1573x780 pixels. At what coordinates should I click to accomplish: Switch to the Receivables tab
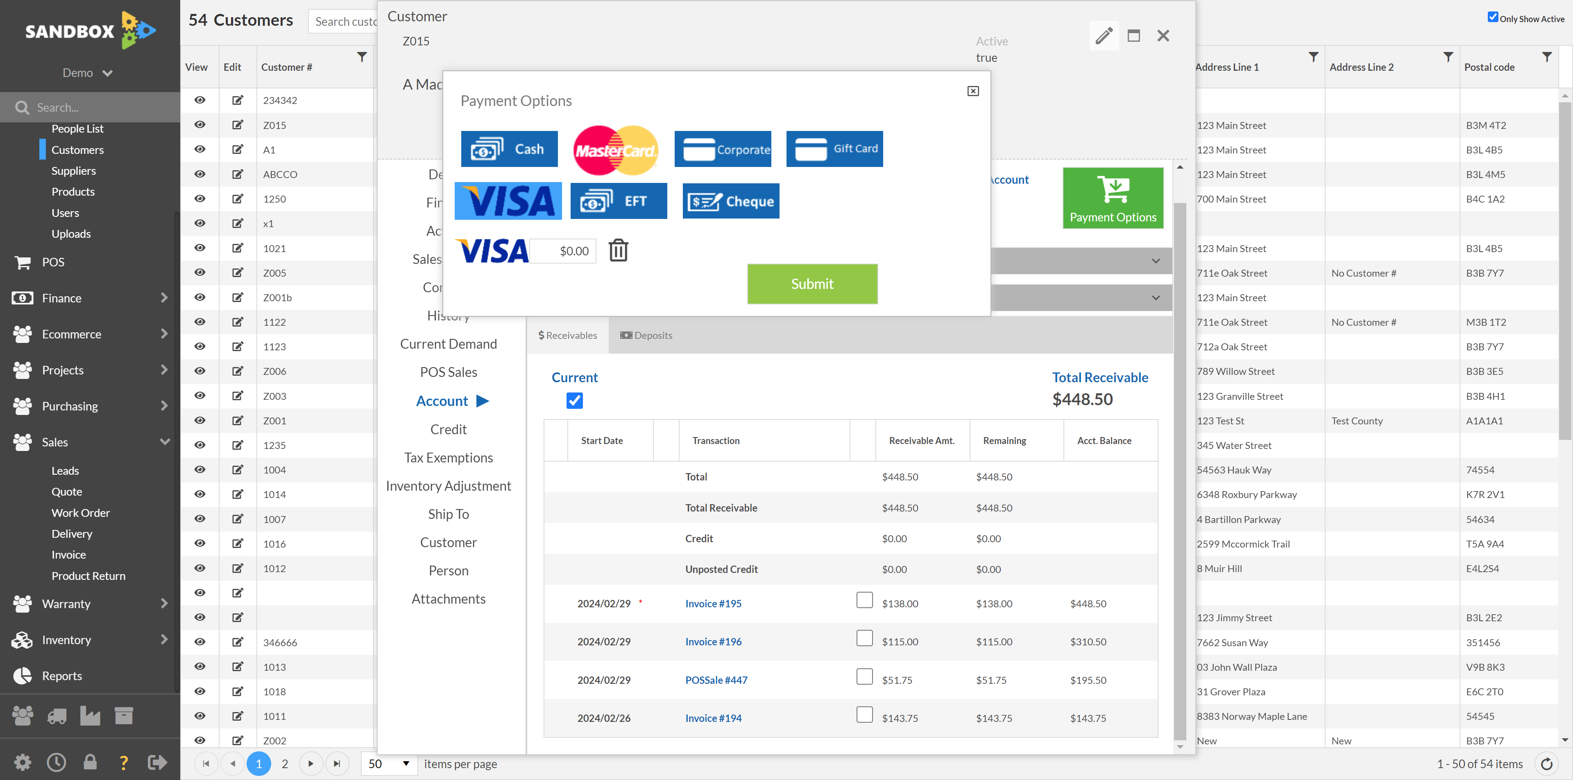[567, 336]
